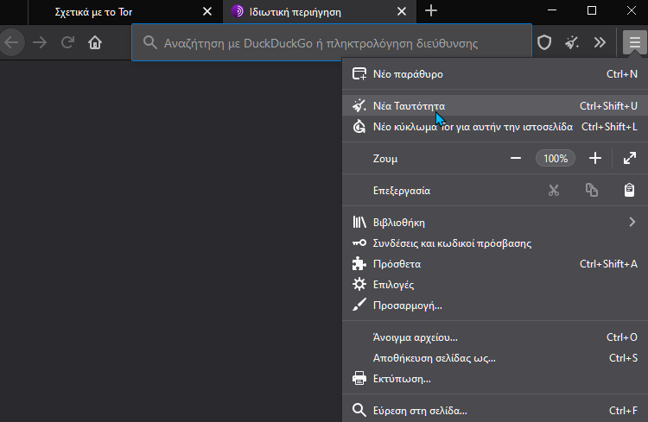Open the shield security level icon
This screenshot has height=422, width=648.
[x=544, y=42]
